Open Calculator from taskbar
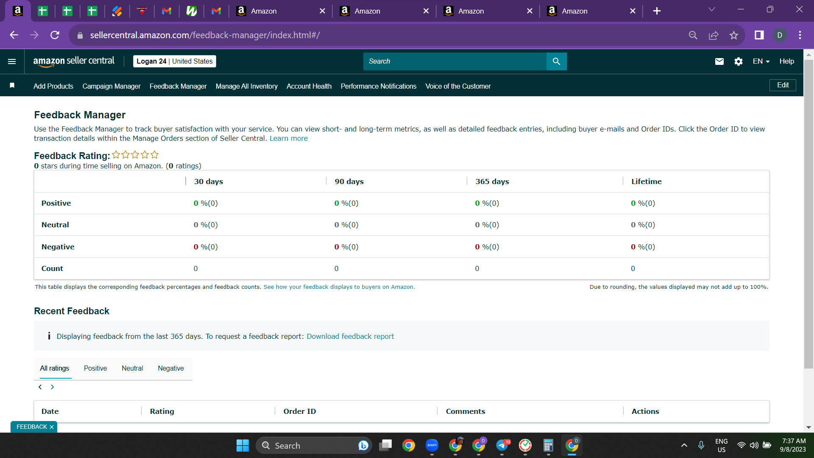 click(x=548, y=445)
